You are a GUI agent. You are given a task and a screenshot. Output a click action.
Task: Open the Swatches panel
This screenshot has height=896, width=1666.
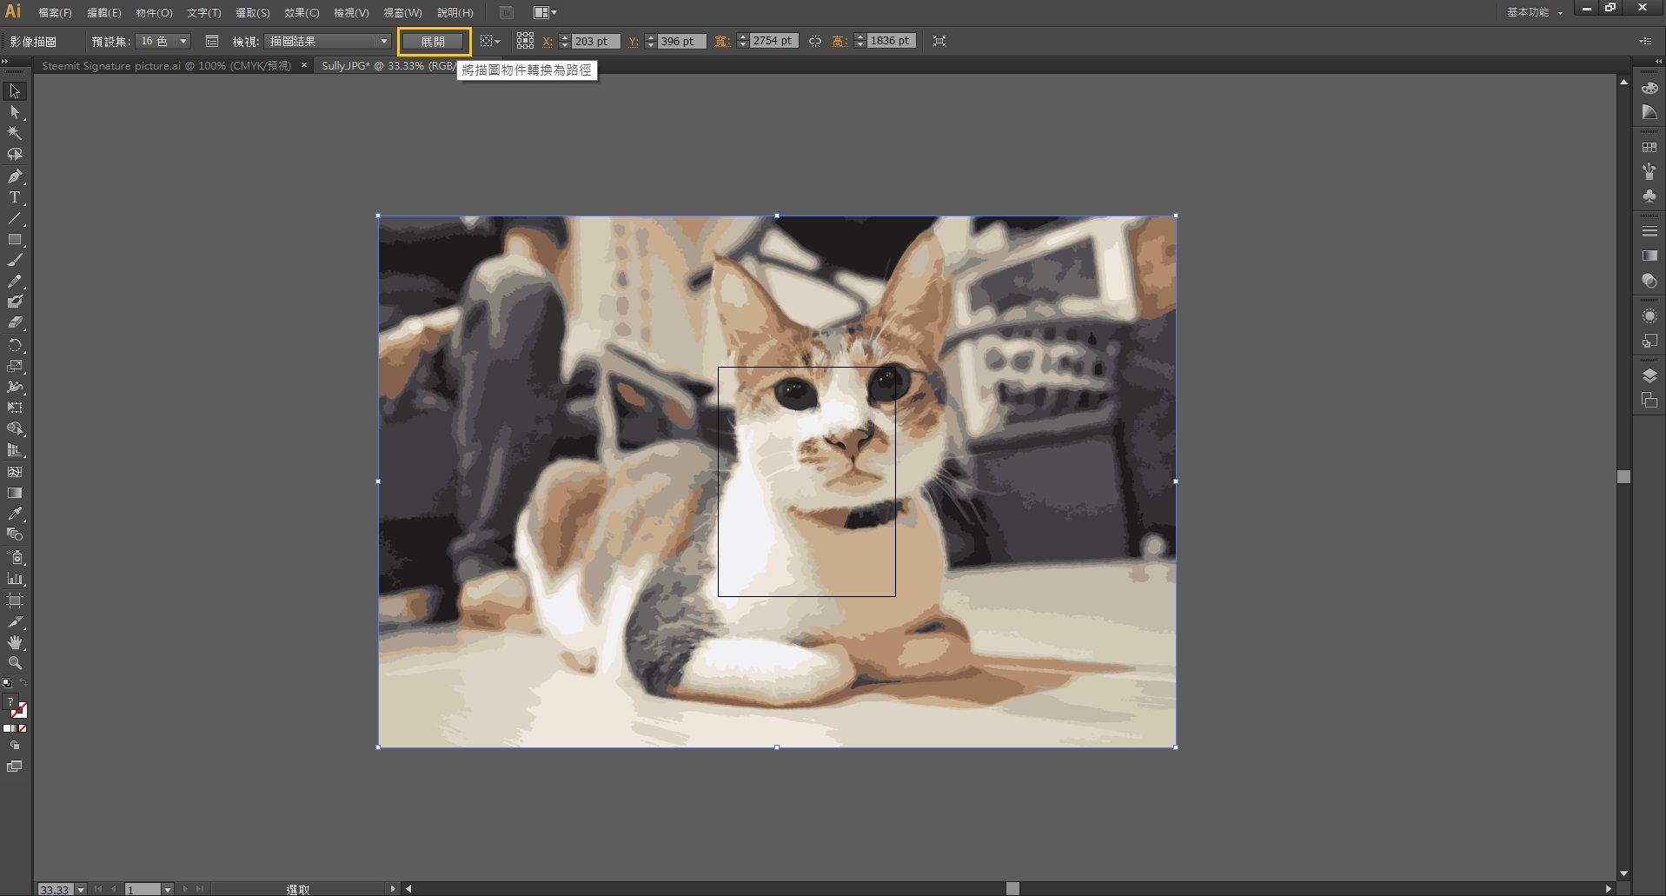tap(1649, 148)
